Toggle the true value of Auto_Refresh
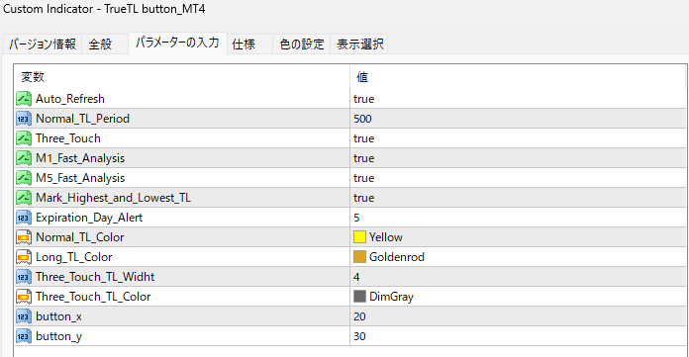Screen dimensions: 689x357 click(518, 99)
